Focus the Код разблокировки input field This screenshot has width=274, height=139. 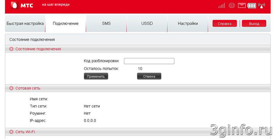[149, 61]
